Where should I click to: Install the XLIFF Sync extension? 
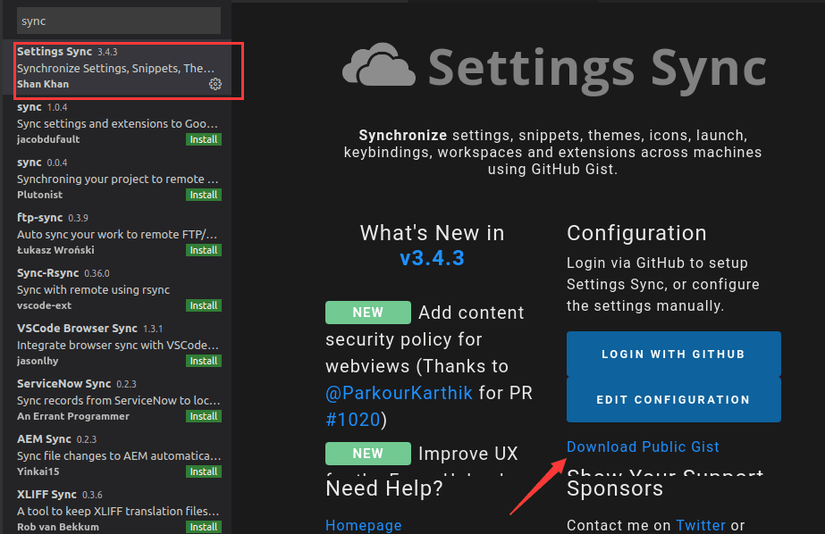tap(204, 527)
